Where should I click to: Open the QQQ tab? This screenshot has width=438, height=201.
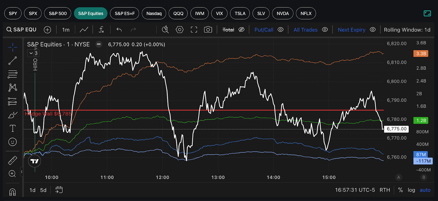tap(178, 13)
